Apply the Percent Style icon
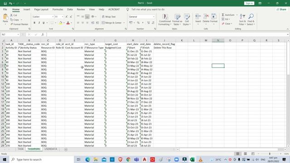290x163 pixels. pyautogui.click(x=138, y=23)
